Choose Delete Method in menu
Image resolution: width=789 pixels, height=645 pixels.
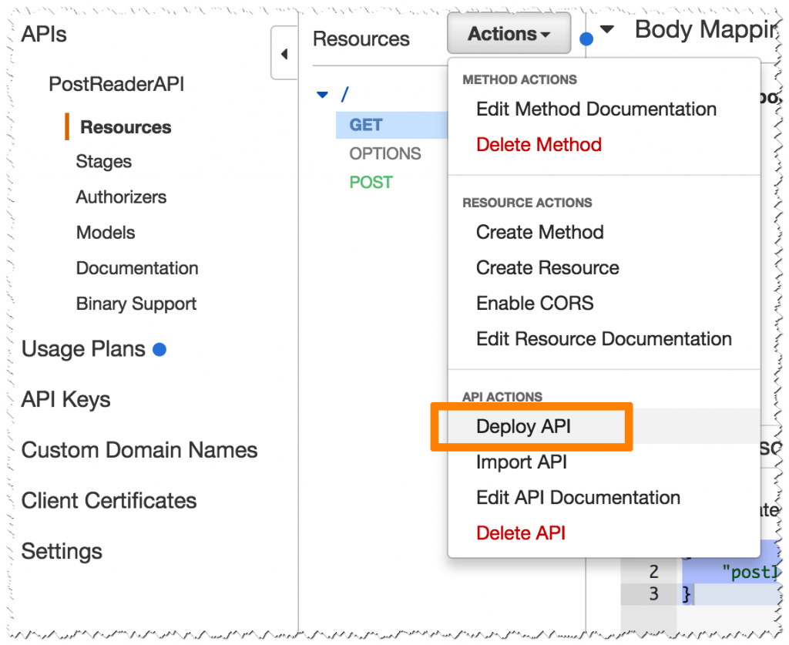(x=539, y=144)
